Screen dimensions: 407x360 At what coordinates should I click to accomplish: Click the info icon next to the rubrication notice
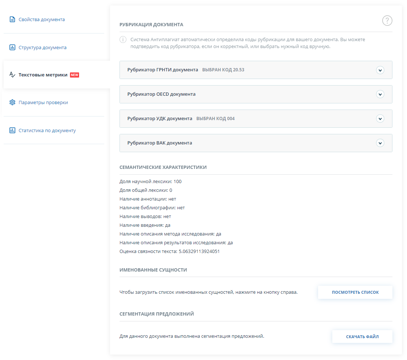click(123, 40)
